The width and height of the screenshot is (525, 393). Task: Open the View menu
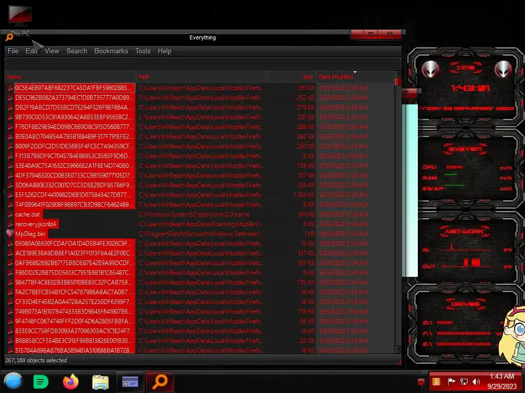pos(52,51)
